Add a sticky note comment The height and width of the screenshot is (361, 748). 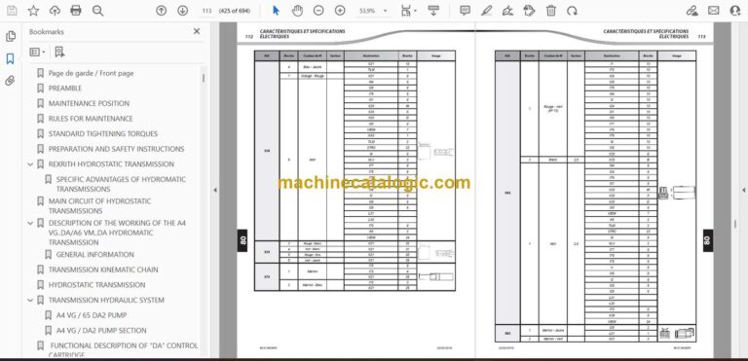pyautogui.click(x=466, y=11)
